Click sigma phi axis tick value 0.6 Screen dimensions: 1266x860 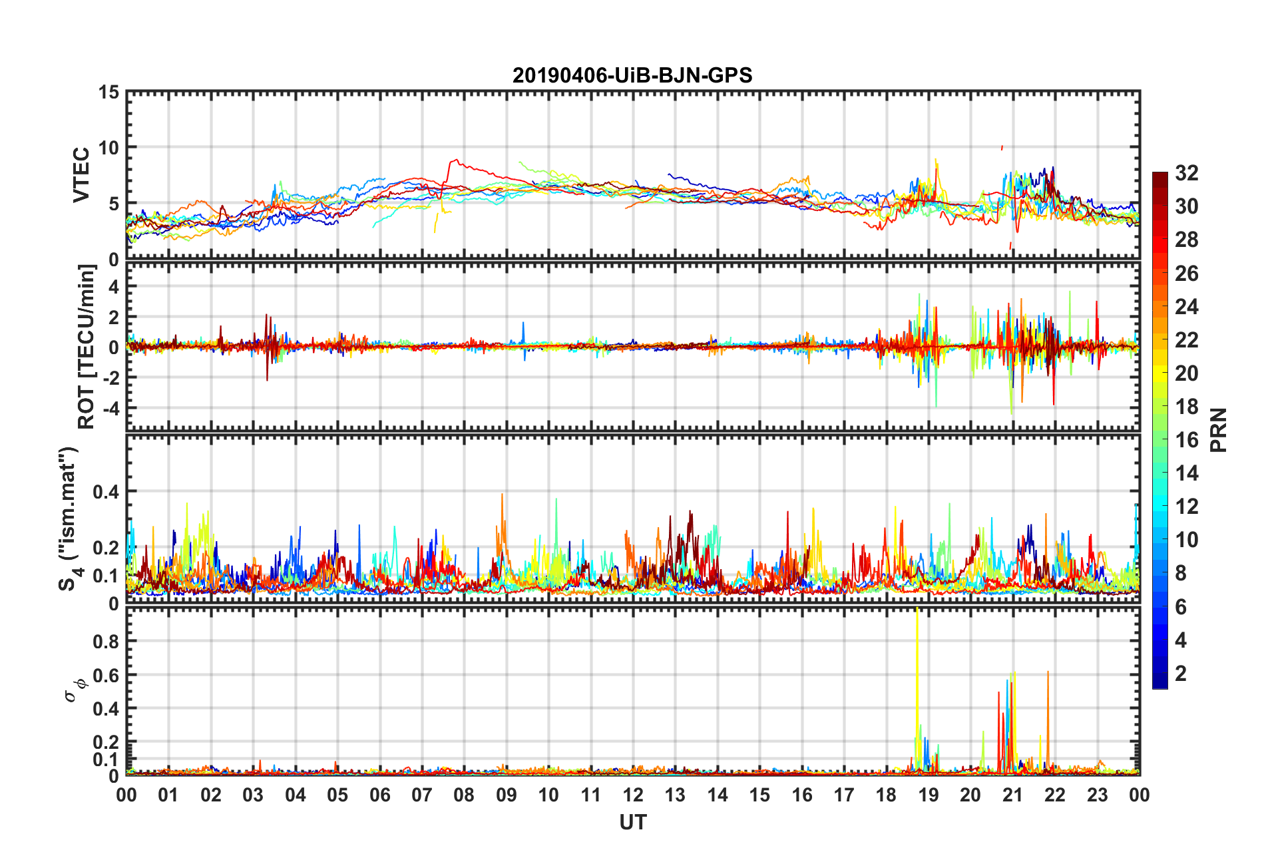[106, 675]
